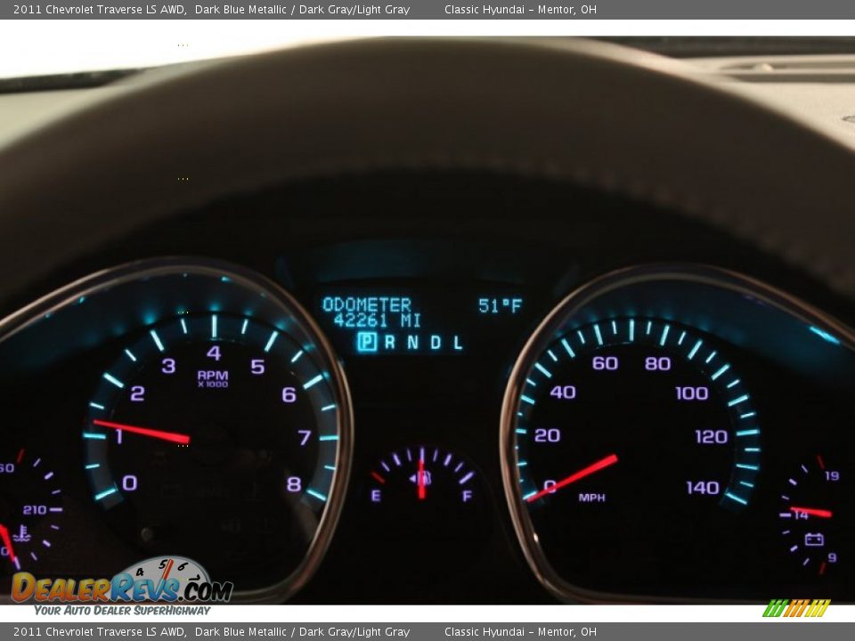
Task: Click the F mark on fuel gauge
Action: 467,496
